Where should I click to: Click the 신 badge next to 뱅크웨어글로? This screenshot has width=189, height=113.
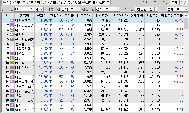click(x=12, y=100)
